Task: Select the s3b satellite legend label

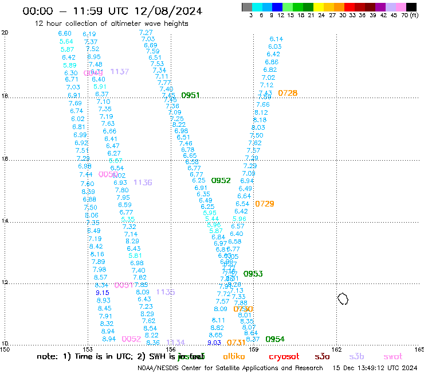Action: pyautogui.click(x=356, y=356)
